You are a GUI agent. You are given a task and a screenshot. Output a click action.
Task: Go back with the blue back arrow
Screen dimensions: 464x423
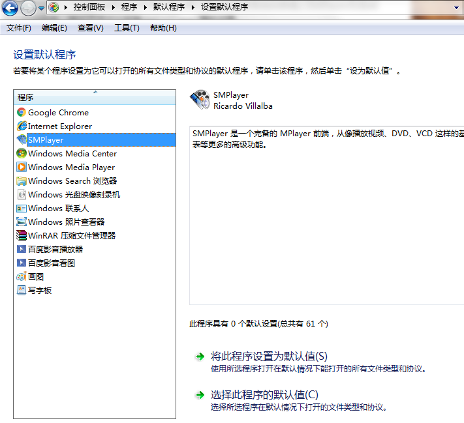coord(10,8)
